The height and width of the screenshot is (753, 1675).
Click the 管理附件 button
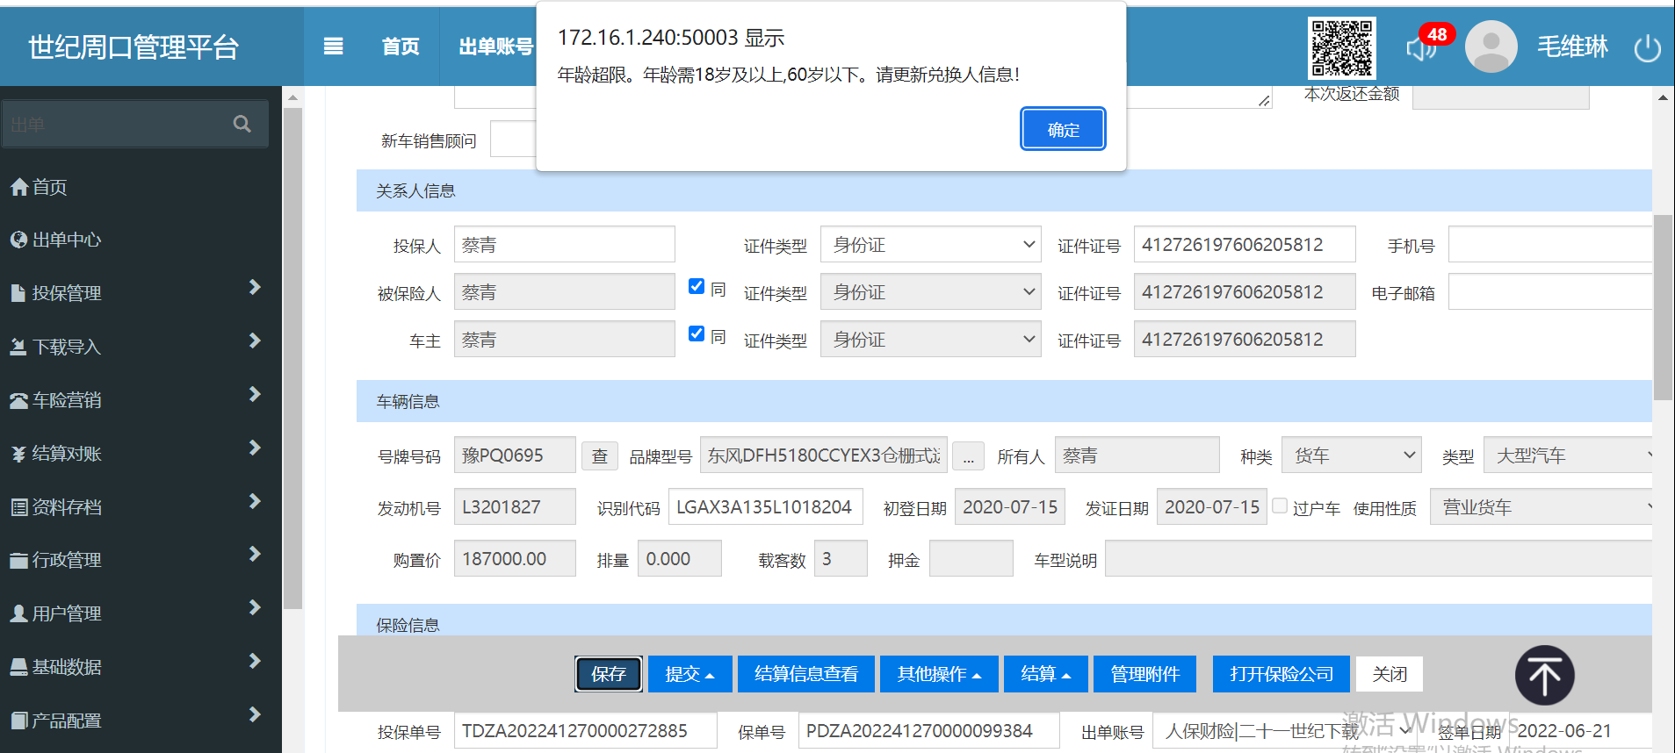pyautogui.click(x=1144, y=674)
